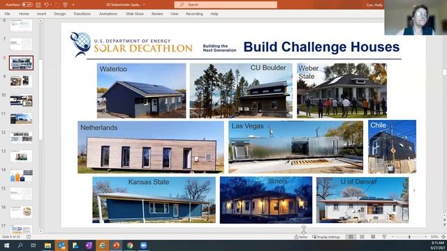
Task: Select slide 12 thumbnail
Action: coord(21,137)
